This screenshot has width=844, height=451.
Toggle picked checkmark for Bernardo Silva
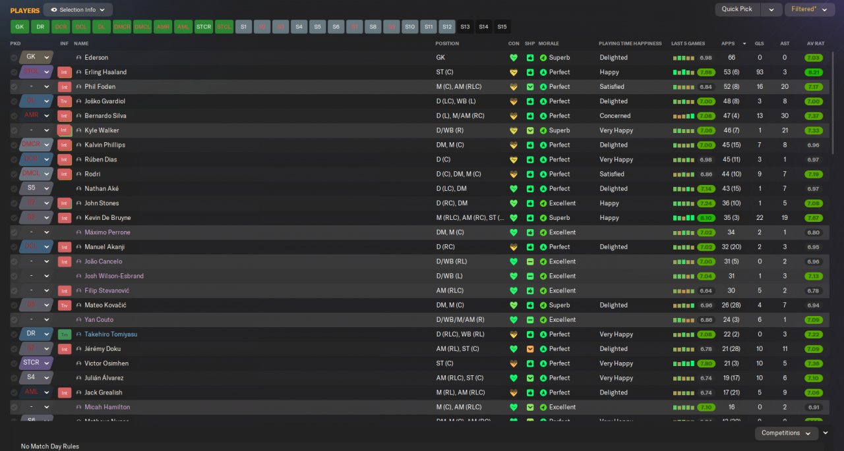tap(14, 116)
